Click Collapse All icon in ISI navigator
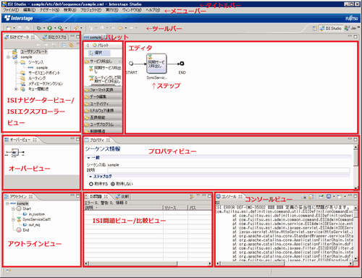Screen dimensions: 362x278 click(64, 45)
